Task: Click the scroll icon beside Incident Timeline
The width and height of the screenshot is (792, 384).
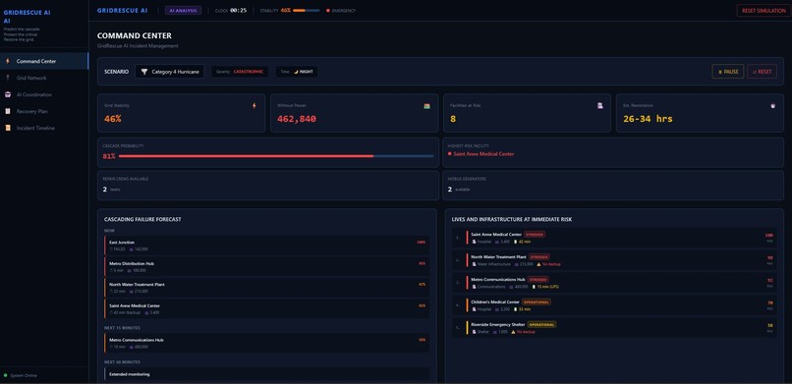Action: pyautogui.click(x=8, y=128)
